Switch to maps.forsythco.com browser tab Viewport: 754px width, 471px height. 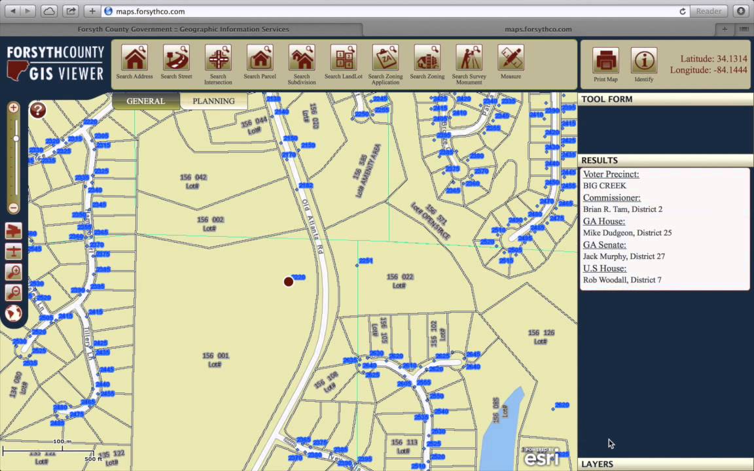[x=538, y=29]
